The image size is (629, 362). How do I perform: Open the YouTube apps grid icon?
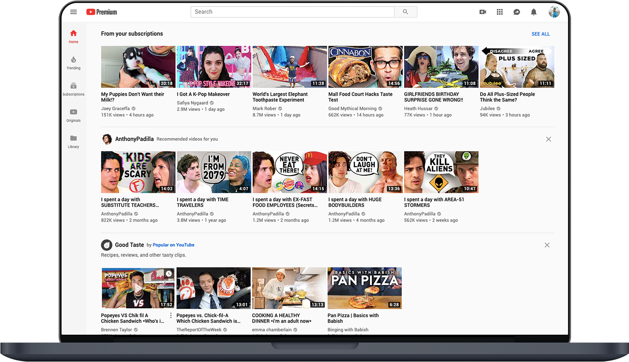[499, 12]
